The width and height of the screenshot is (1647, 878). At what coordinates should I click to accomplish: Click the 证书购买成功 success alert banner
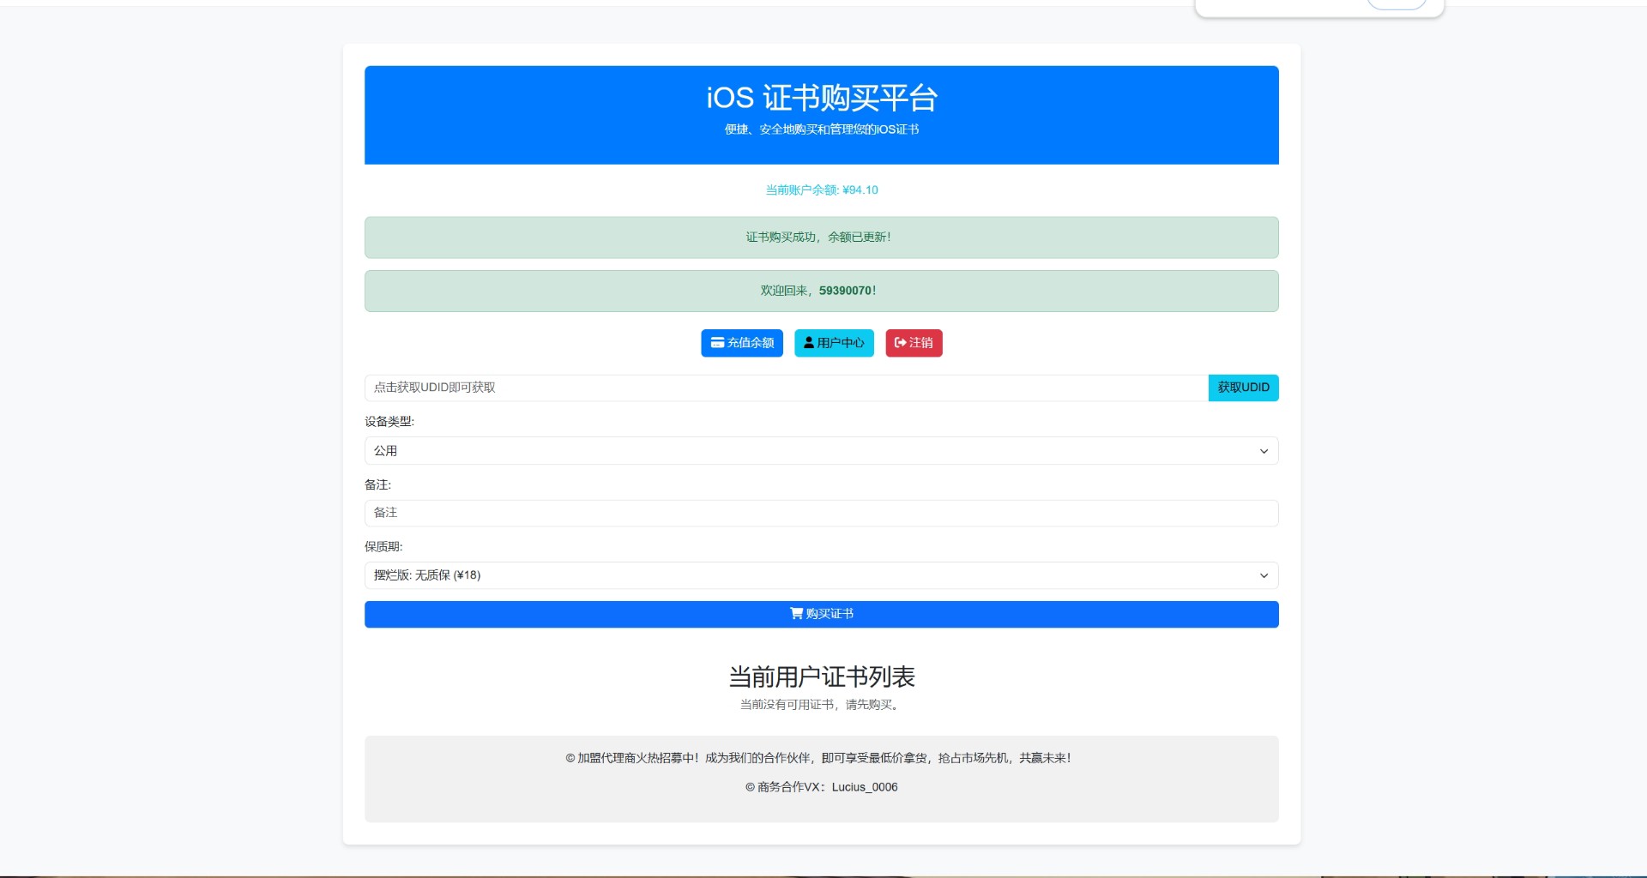click(x=820, y=238)
